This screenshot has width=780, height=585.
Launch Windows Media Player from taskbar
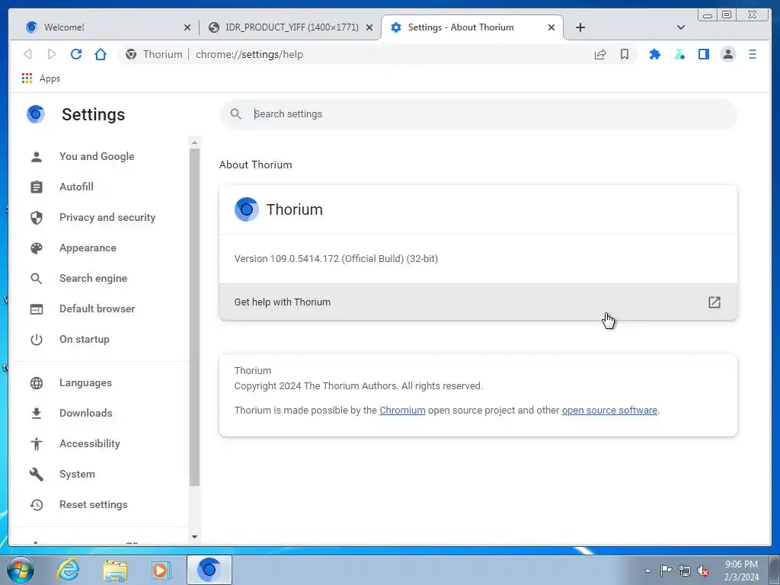pyautogui.click(x=161, y=570)
